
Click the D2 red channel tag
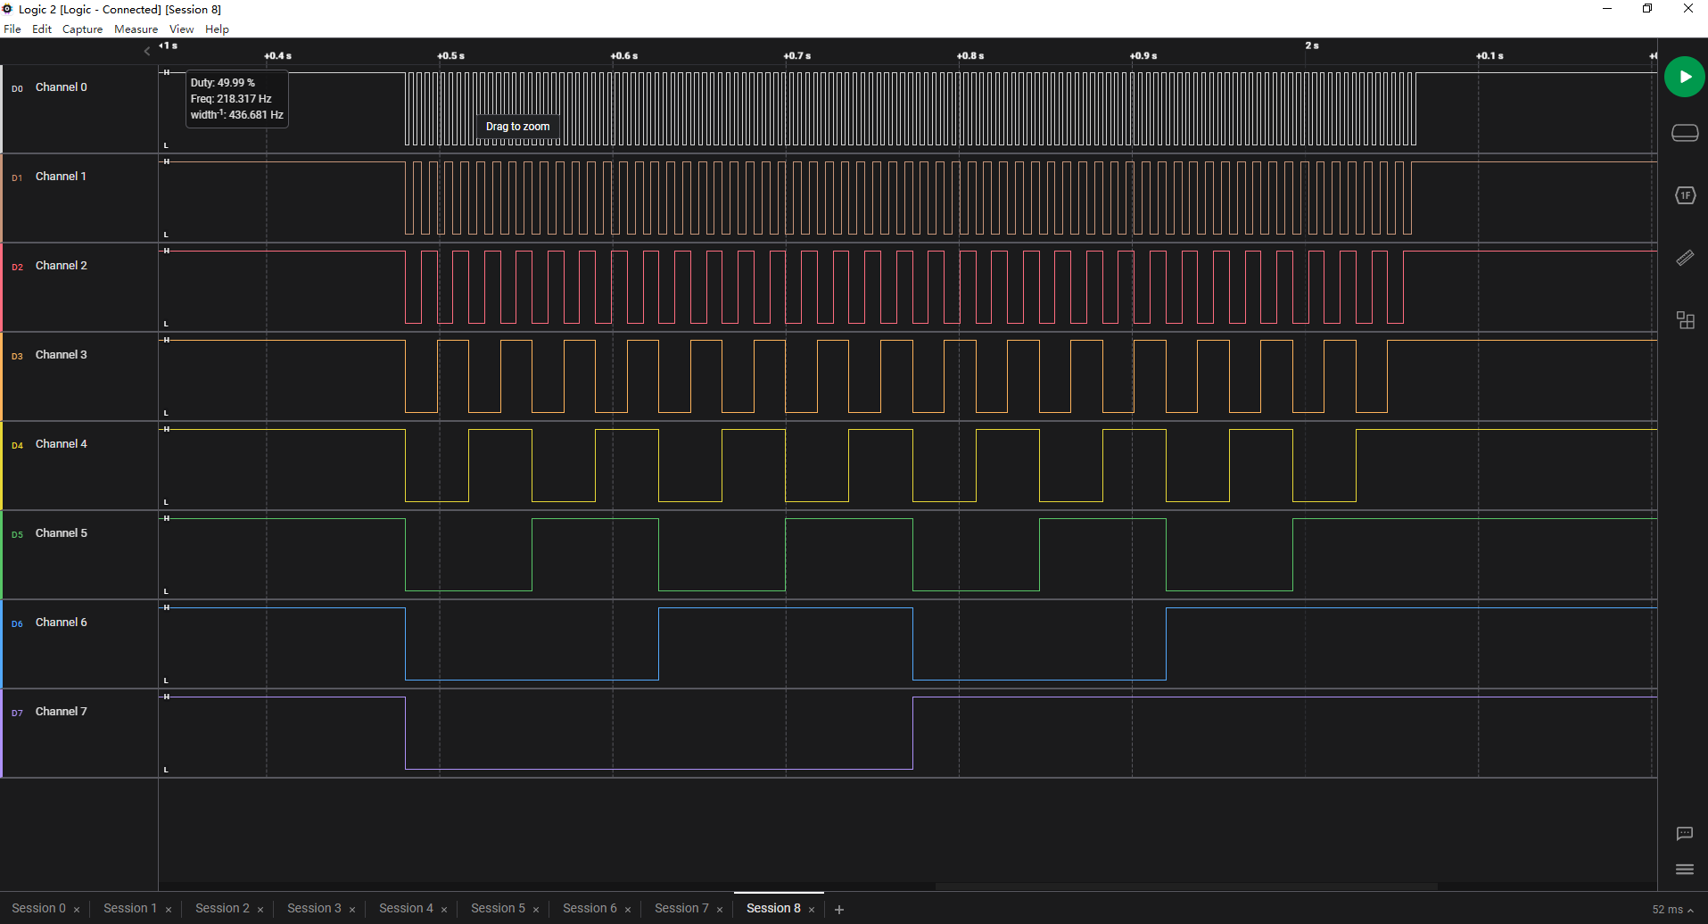click(x=17, y=267)
